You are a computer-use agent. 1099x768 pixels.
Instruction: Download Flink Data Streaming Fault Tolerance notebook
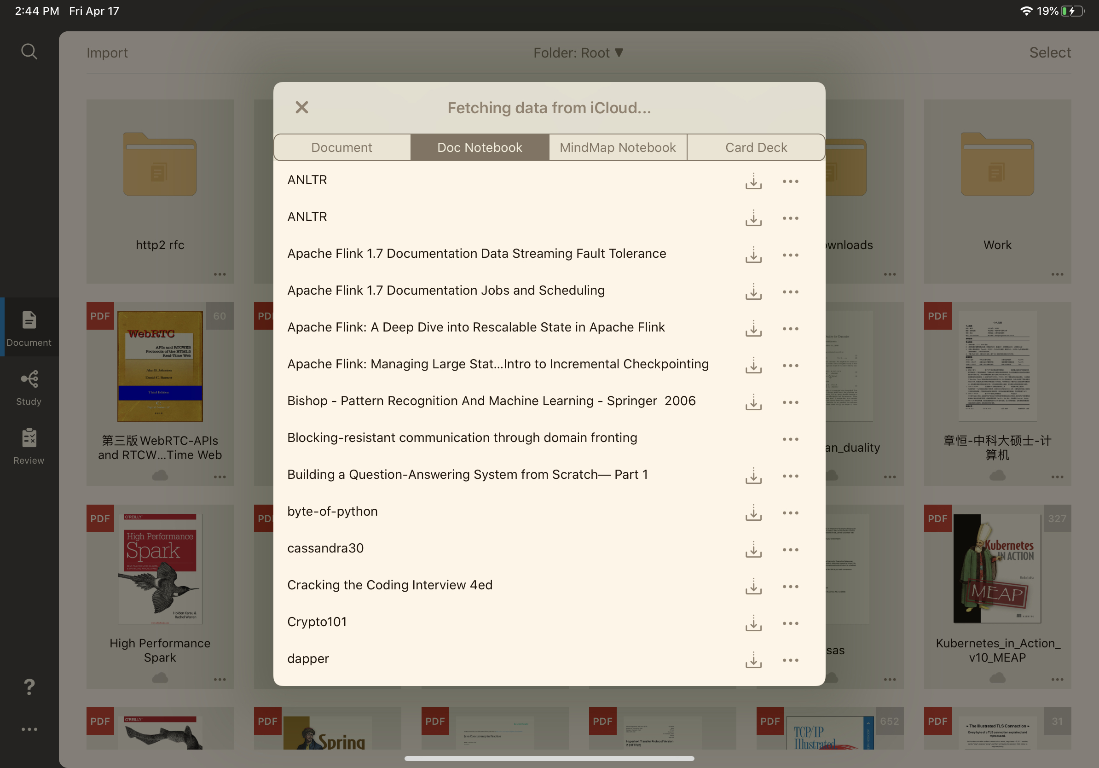coord(753,255)
